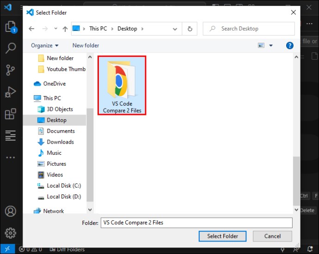Expand chevron before This PC in address bar
319x254 pixels.
84,29
